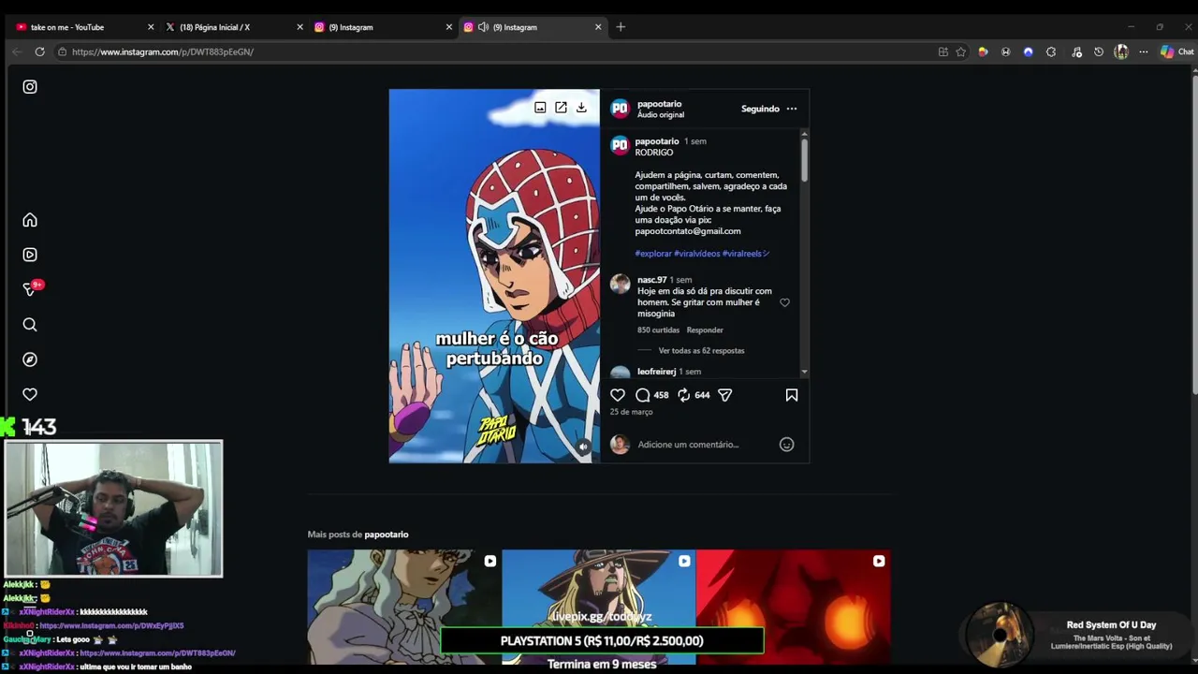Go back with the browser back arrow
Image resolution: width=1198 pixels, height=674 pixels.
coord(17,51)
